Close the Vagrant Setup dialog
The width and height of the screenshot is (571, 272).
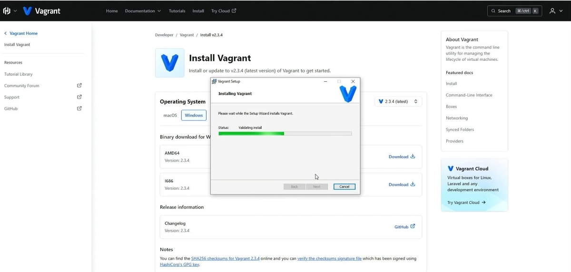(x=353, y=81)
